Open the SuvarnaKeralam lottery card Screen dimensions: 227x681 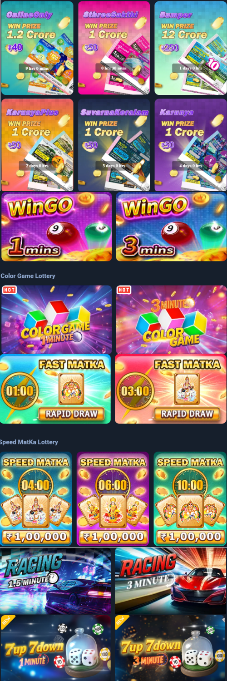pyautogui.click(x=113, y=145)
